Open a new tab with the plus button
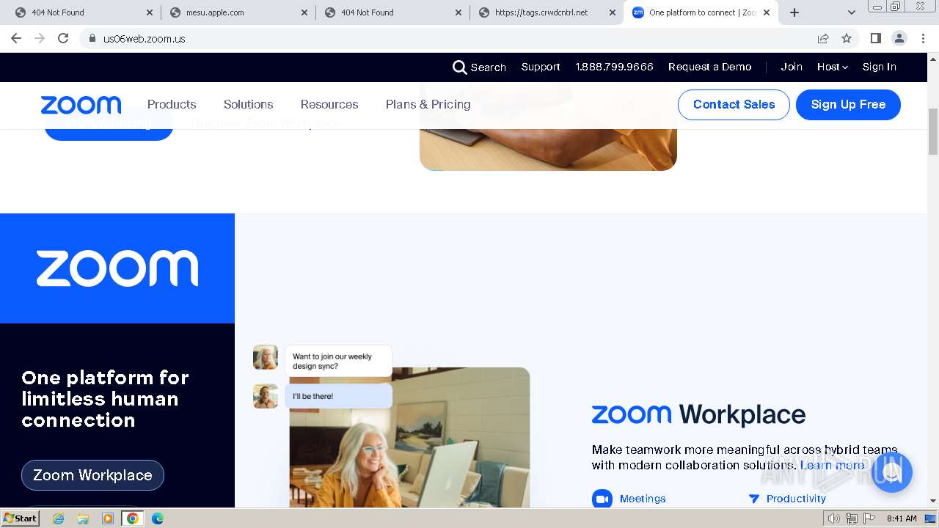This screenshot has width=939, height=528. [794, 12]
